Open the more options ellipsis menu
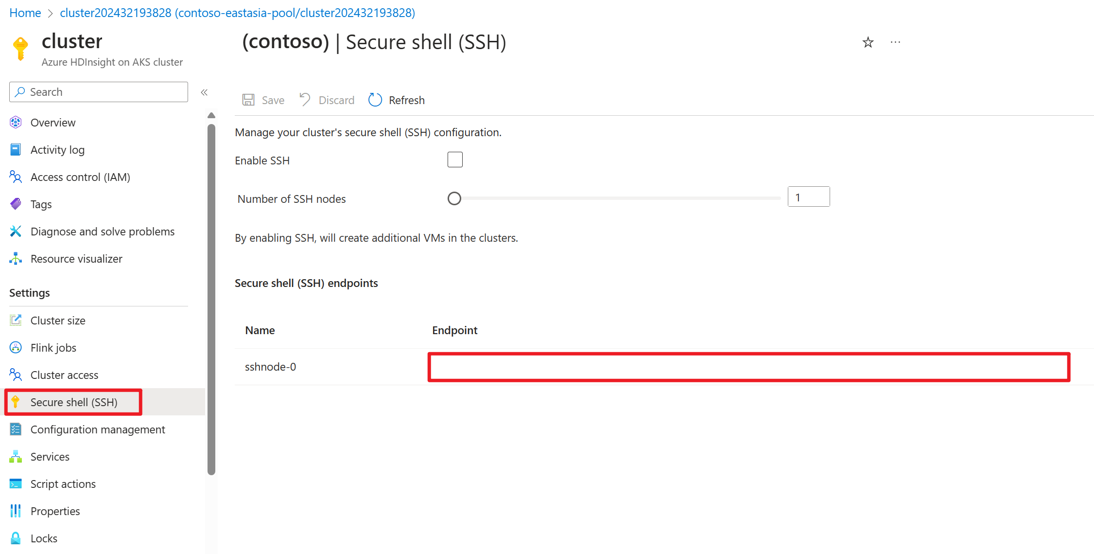 (895, 43)
